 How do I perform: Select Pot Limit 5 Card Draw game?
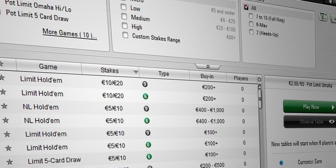(37, 16)
